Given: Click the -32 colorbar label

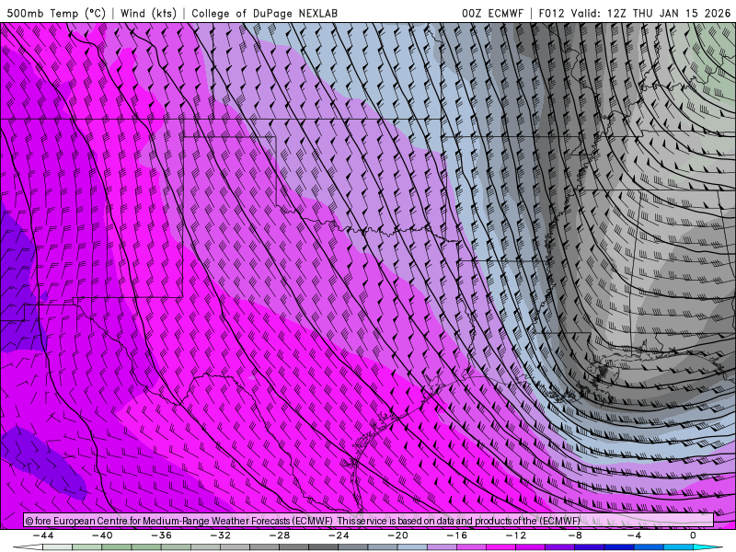Looking at the screenshot, I should (x=220, y=535).
